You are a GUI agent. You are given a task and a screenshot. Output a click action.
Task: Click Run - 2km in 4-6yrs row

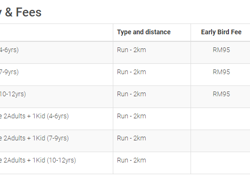pos(132,50)
